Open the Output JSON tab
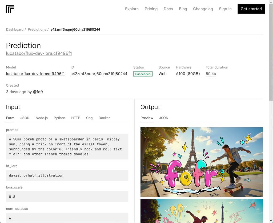 pos(163,118)
